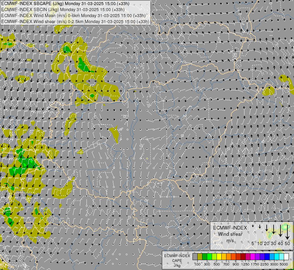Click the '20' wind shear legend number

pos(267,243)
